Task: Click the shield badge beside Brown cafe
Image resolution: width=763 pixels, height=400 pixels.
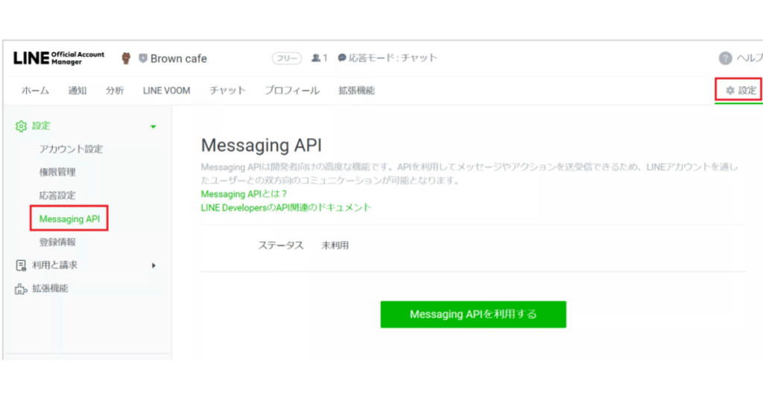Action: point(143,58)
